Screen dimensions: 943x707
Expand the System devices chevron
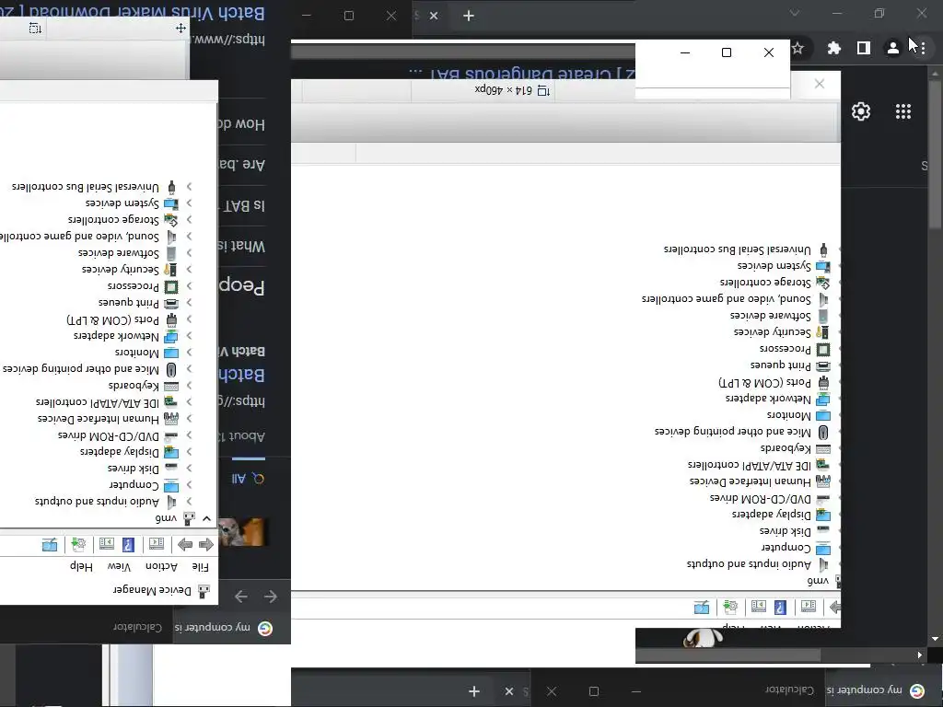coord(189,203)
